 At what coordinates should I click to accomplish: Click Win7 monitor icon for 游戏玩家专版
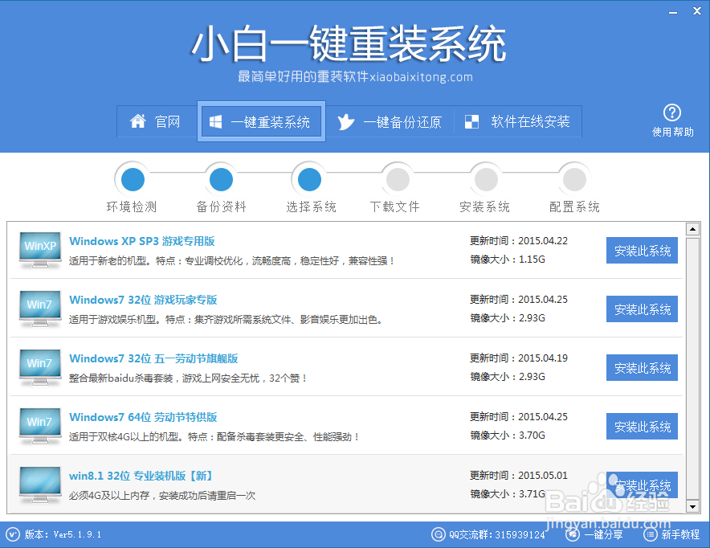pyautogui.click(x=40, y=309)
